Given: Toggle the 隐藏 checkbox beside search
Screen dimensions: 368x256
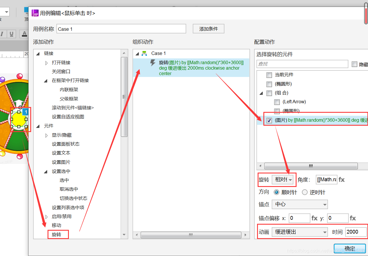Looking at the screenshot, I should point(354,64).
